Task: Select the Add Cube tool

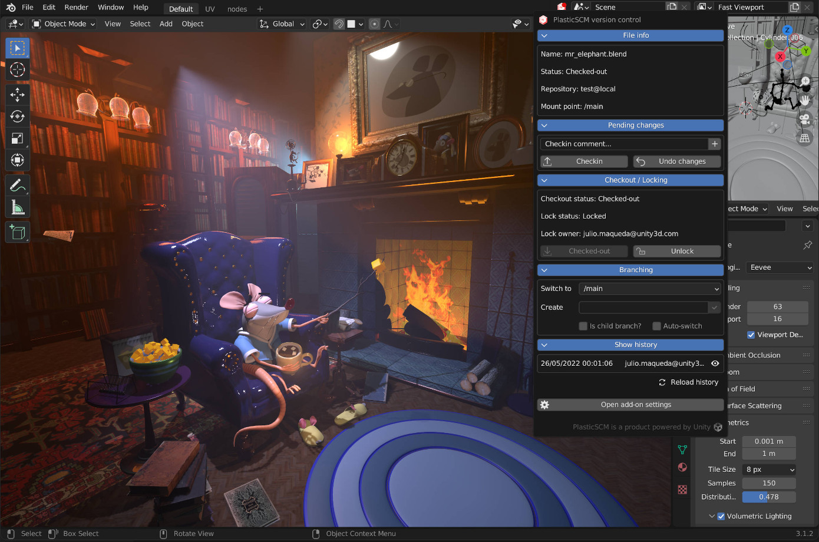Action: pos(17,232)
